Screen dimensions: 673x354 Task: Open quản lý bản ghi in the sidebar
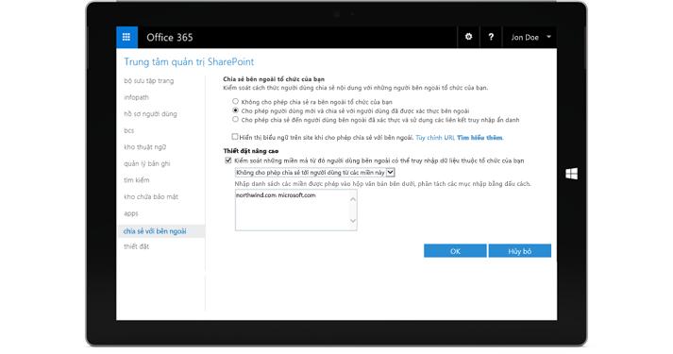pos(147,163)
